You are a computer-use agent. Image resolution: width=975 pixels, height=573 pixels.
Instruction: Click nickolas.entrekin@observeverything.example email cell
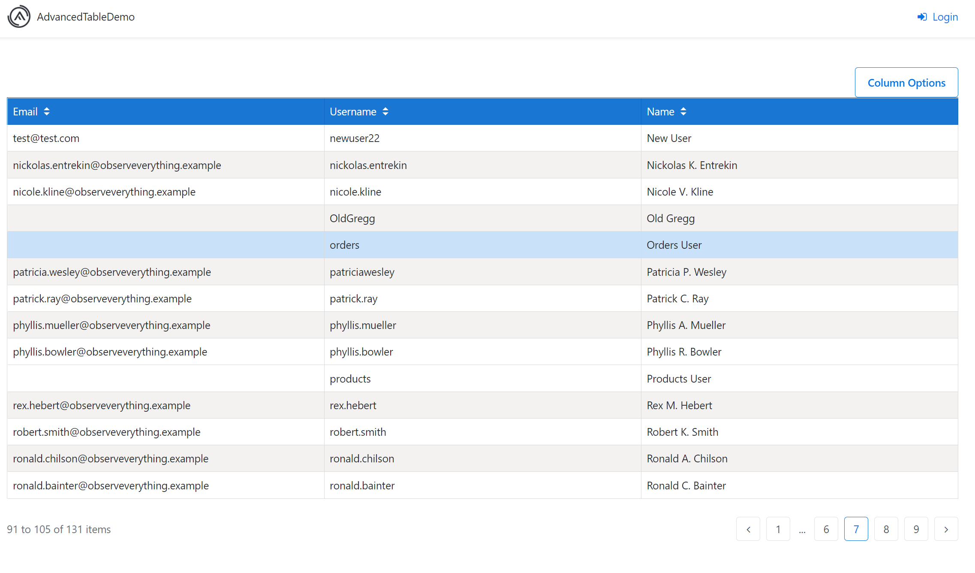(166, 165)
